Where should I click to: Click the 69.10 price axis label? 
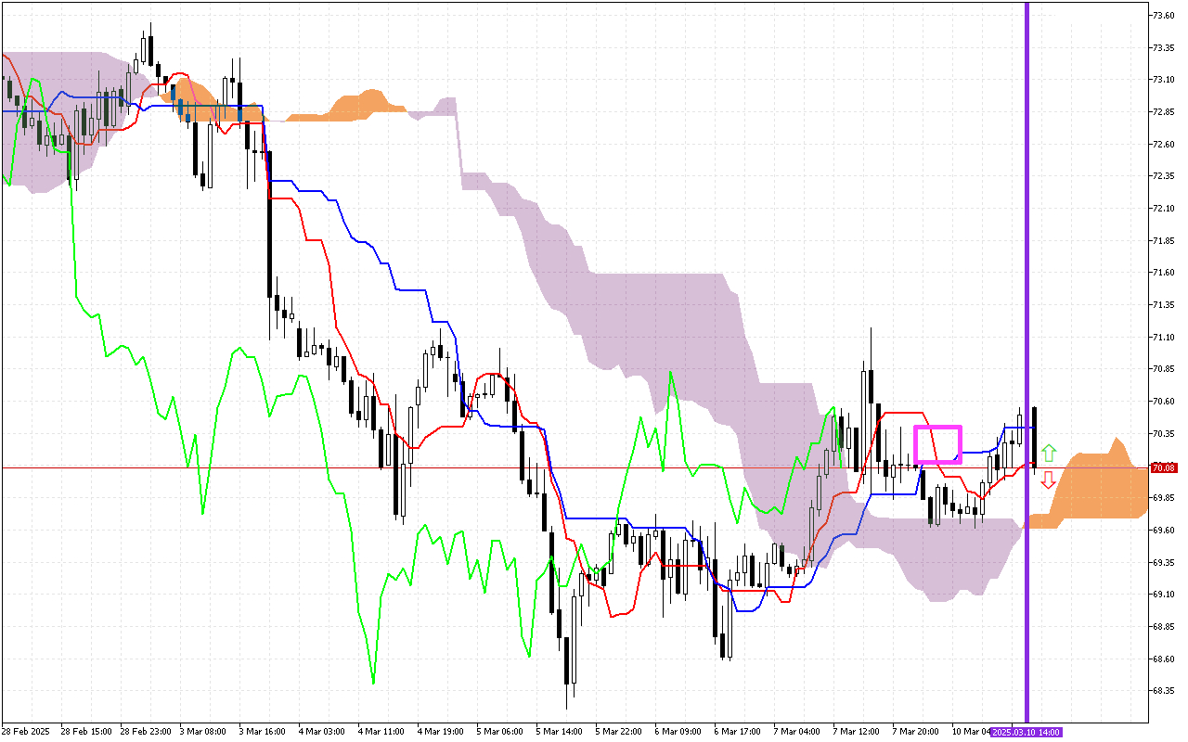click(1164, 595)
